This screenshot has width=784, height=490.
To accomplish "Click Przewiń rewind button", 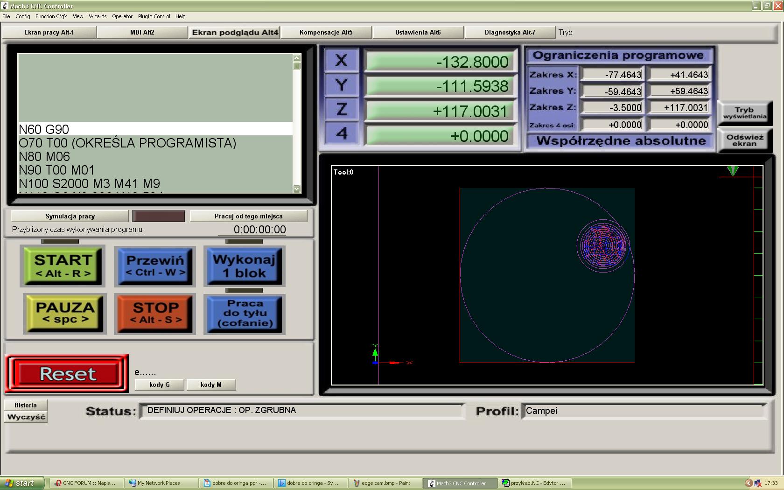I will point(155,266).
